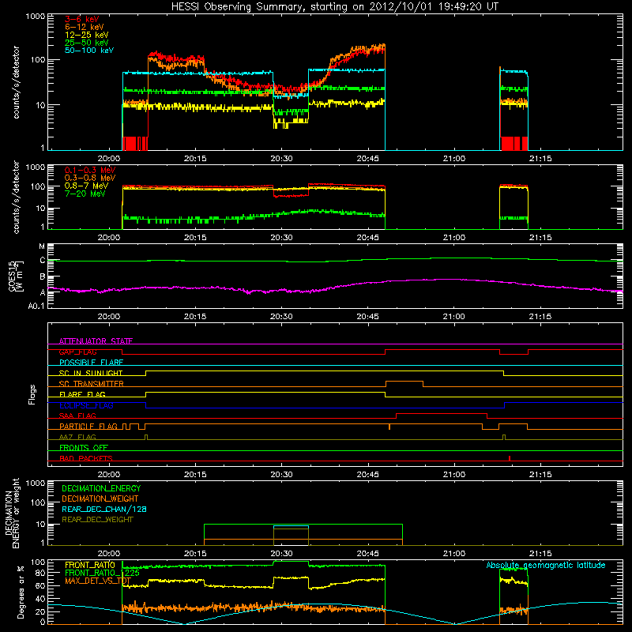
Task: Pick the AA7_FLAG label
Action: [77, 438]
